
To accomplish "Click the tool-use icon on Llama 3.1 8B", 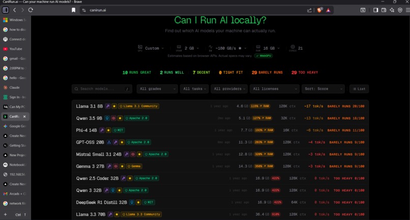I will [108, 106].
